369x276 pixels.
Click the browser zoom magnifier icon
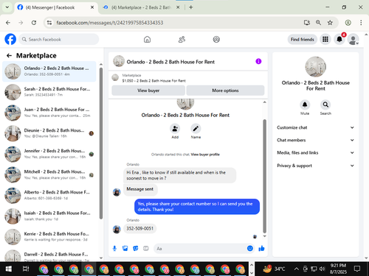pyautogui.click(x=318, y=23)
